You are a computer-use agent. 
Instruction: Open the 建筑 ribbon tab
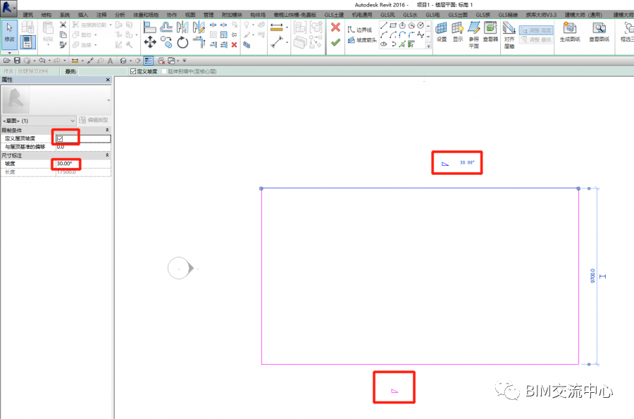point(28,15)
